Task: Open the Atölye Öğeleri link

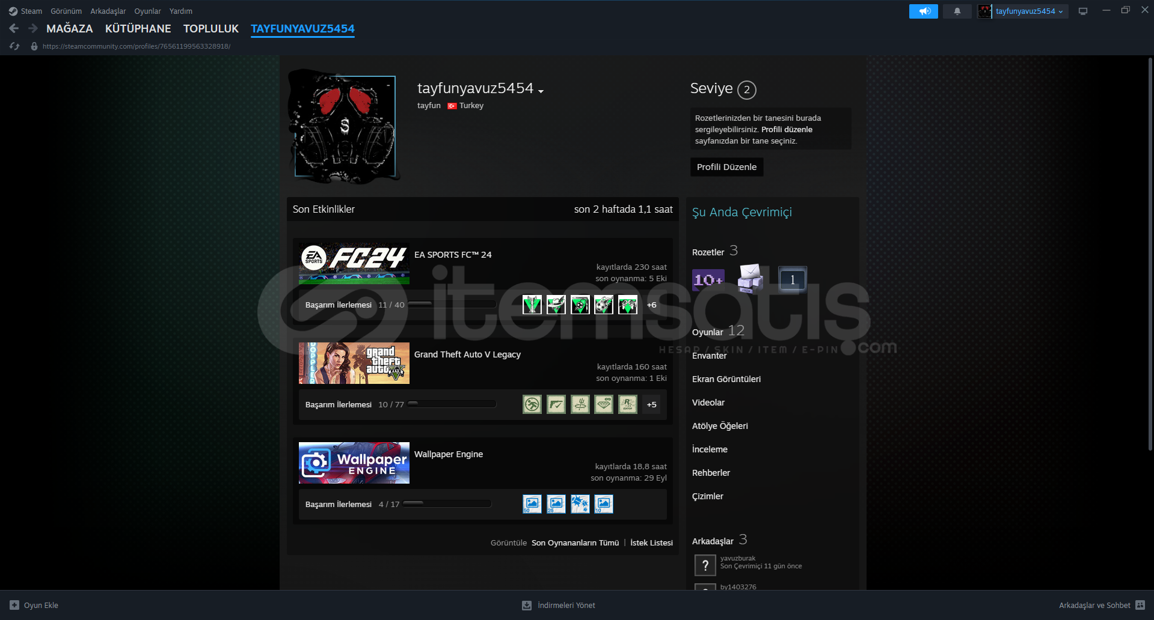Action: [x=720, y=426]
